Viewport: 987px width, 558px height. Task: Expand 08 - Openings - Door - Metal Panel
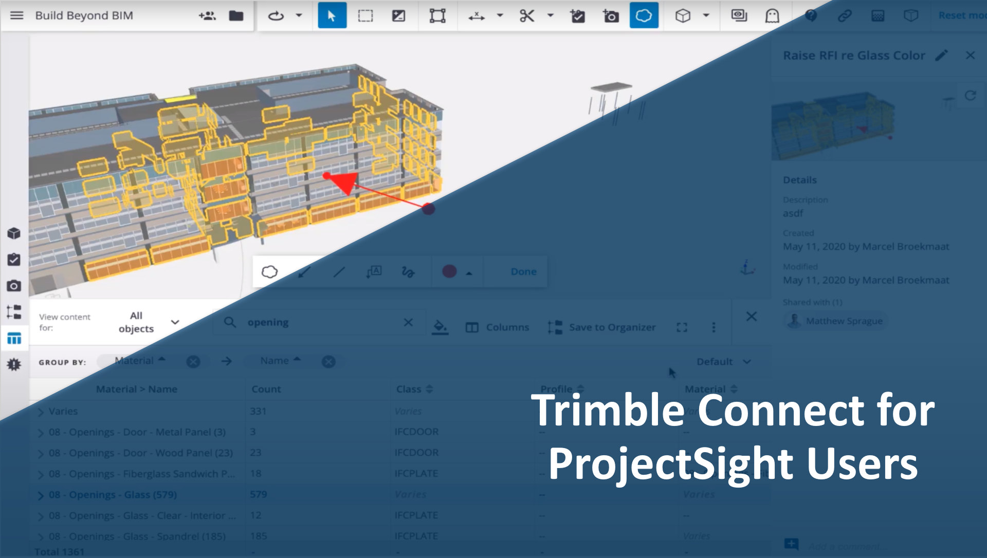41,433
